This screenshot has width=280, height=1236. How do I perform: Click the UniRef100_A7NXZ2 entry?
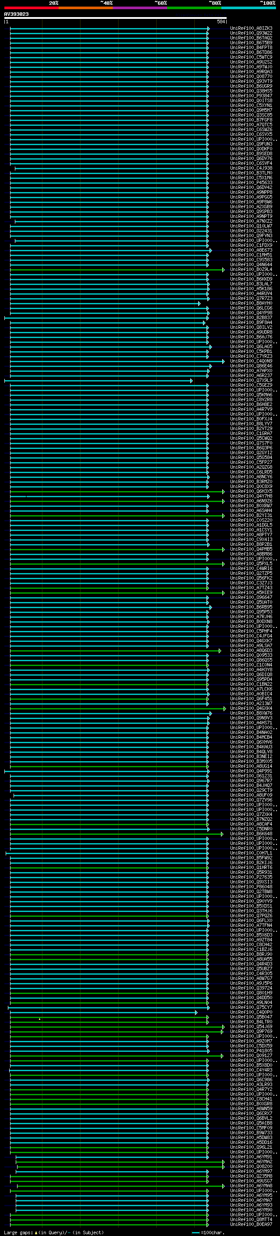pos(251,221)
